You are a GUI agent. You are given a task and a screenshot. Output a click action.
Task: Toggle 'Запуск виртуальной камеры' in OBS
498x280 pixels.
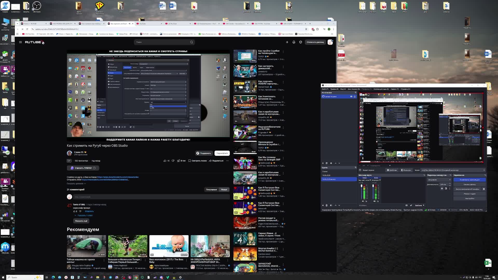click(467, 189)
